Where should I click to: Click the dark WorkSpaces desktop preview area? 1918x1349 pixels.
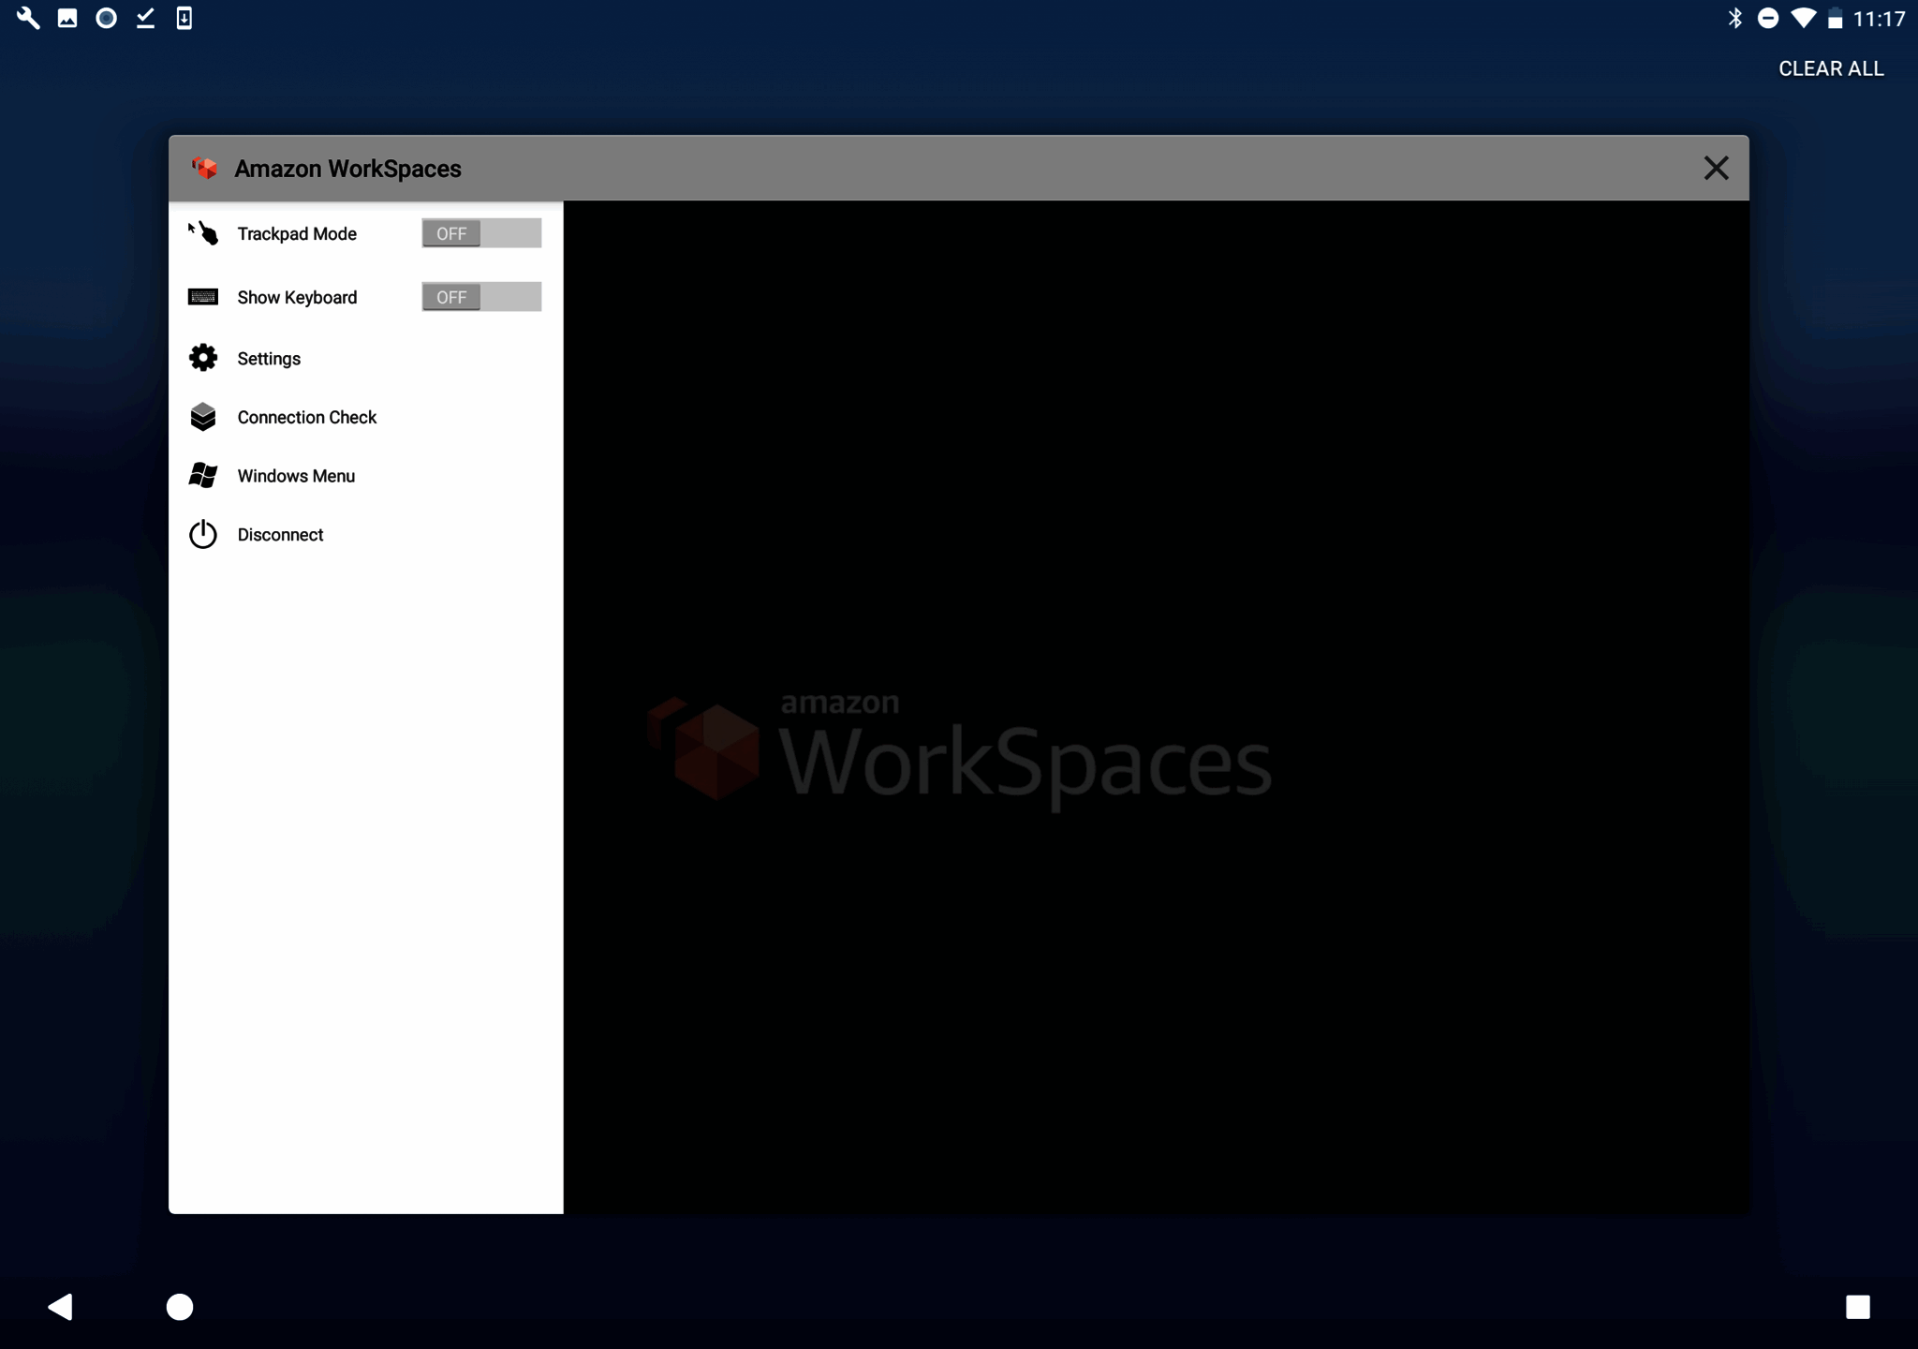pos(1156,706)
